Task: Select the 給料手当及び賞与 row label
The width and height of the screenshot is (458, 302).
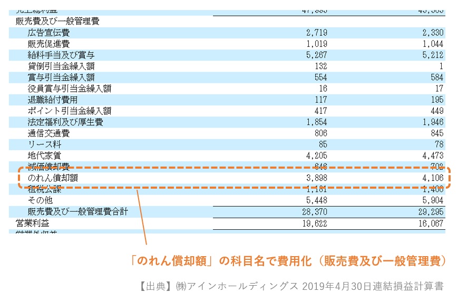Action: click(x=61, y=55)
